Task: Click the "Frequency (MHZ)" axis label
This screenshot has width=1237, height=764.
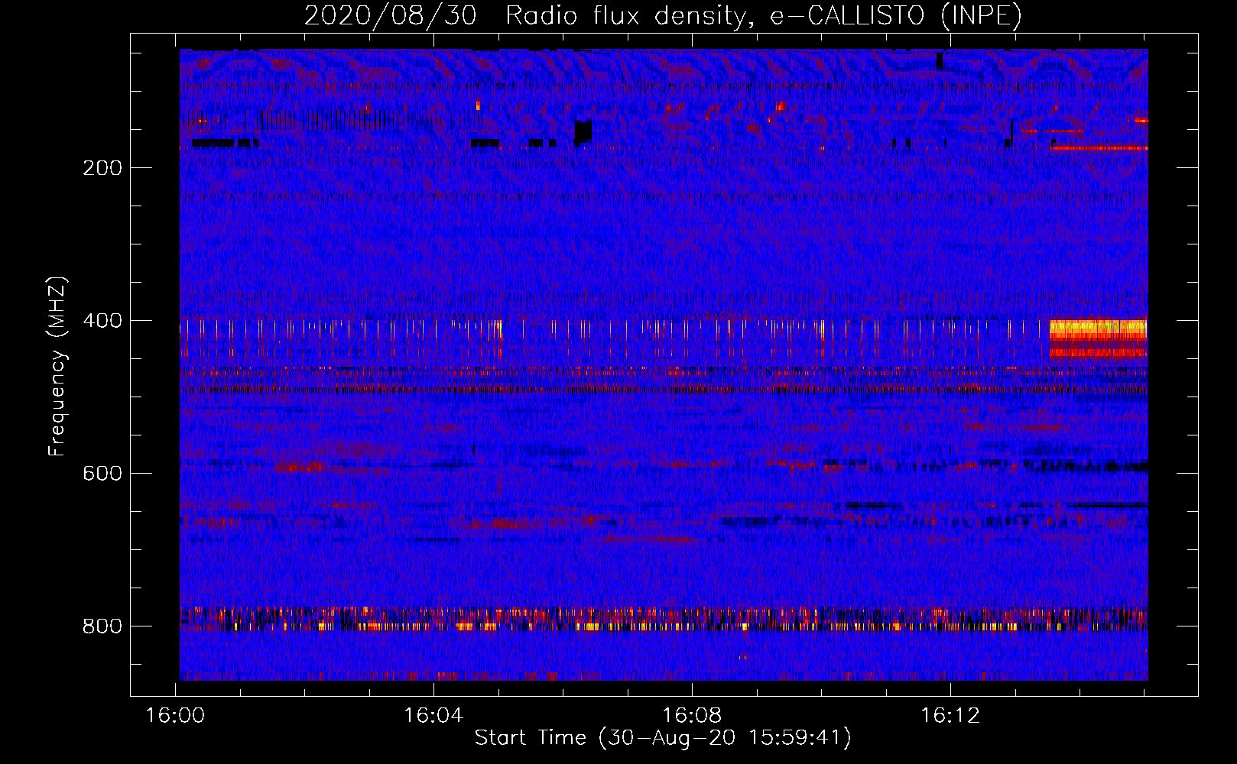Action: tap(57, 366)
